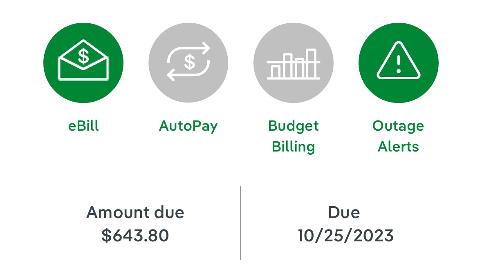Select the AutoPay text label
482x272 pixels.
coord(188,126)
